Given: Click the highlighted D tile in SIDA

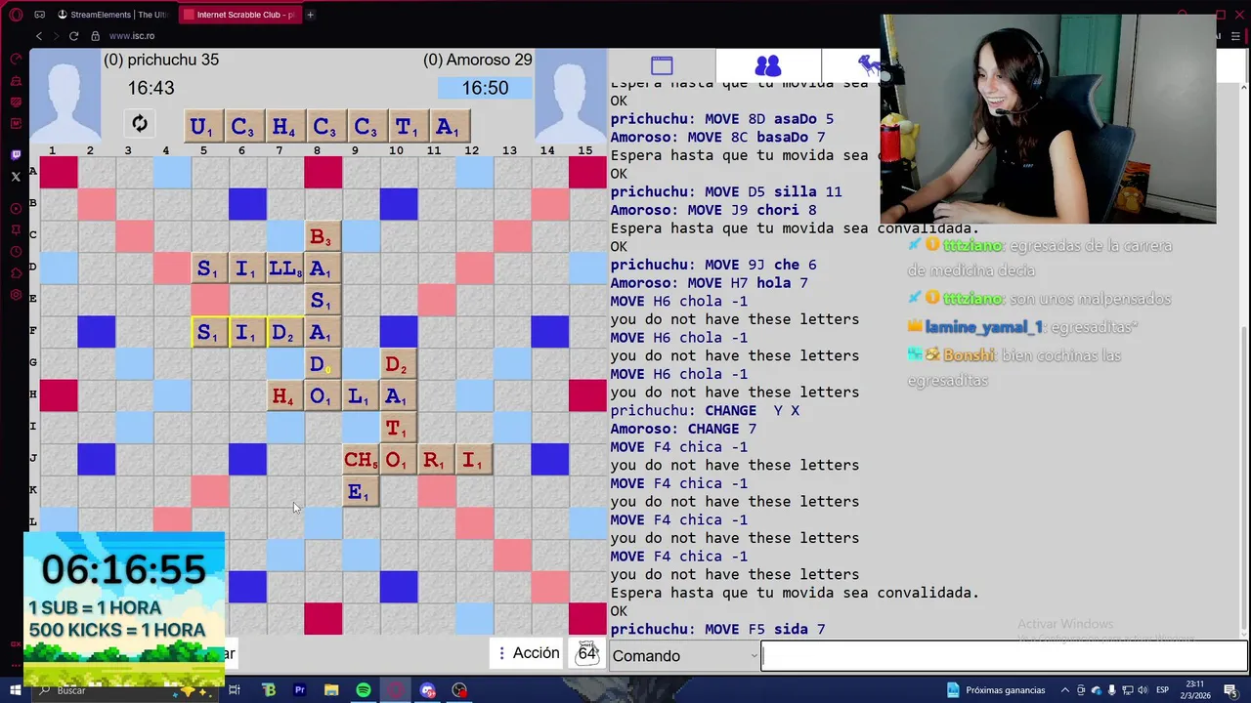Looking at the screenshot, I should pyautogui.click(x=284, y=333).
